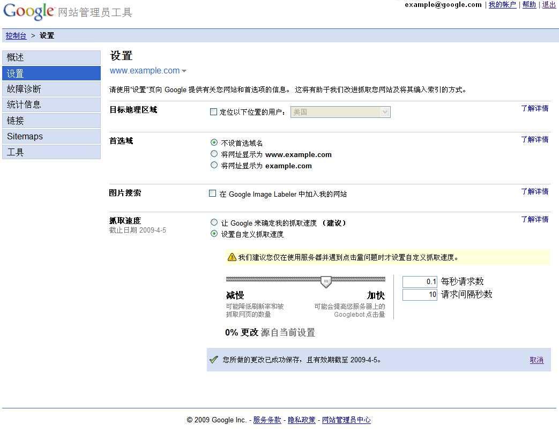The image size is (559, 432).
Task: Enable the Google Image Labeler checkbox
Action: (x=212, y=193)
